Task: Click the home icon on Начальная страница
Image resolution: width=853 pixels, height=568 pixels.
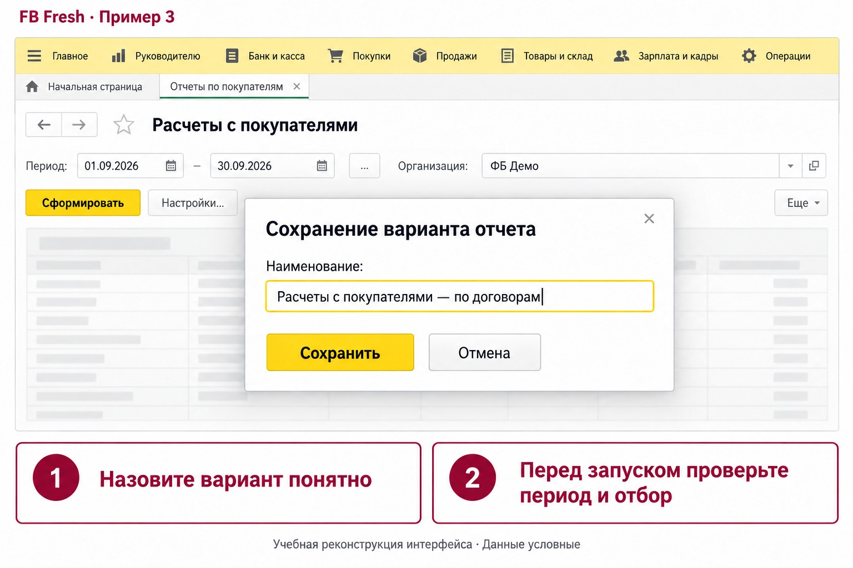Action: coord(32,87)
